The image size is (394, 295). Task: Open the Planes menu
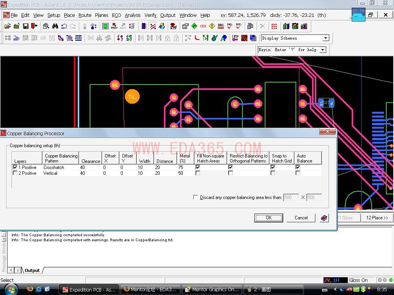(101, 15)
